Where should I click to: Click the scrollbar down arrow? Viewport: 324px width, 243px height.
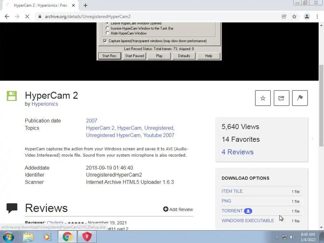click(321, 227)
